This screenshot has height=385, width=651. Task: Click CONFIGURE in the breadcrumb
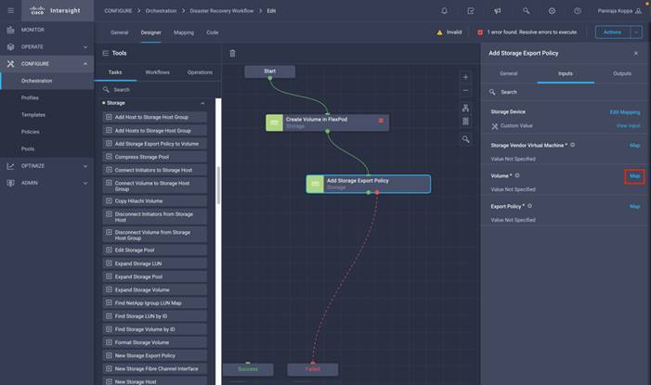pos(118,11)
